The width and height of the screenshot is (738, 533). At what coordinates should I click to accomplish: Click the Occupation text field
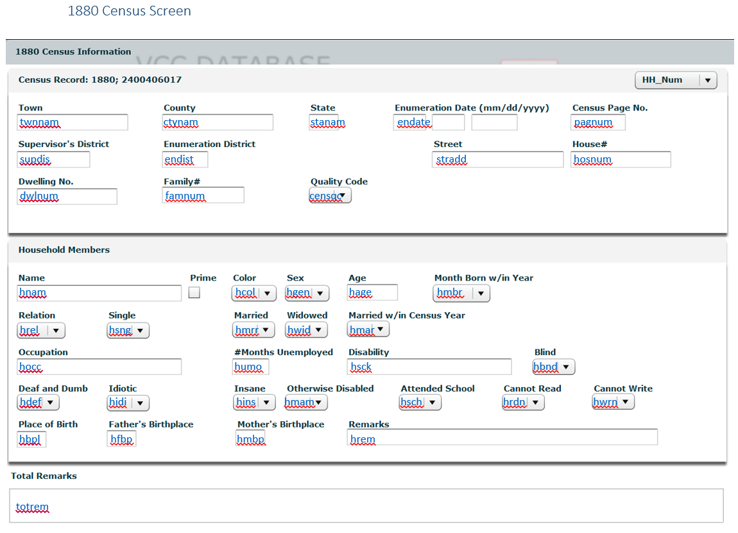[99, 367]
